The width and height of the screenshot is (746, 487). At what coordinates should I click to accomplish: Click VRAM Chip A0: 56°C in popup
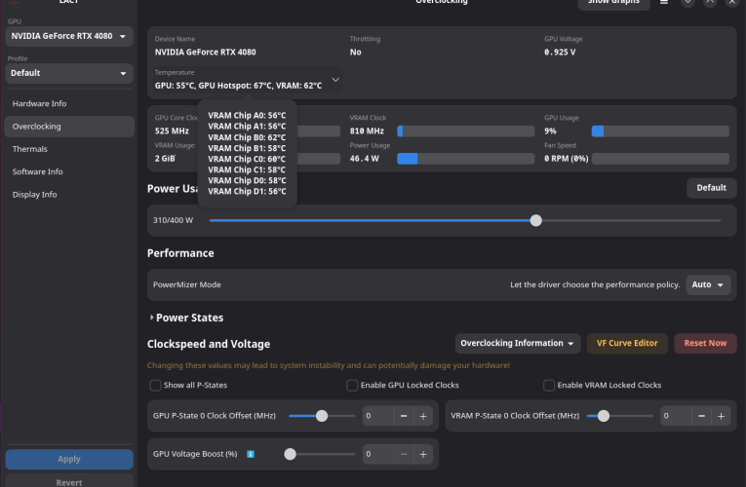247,116
